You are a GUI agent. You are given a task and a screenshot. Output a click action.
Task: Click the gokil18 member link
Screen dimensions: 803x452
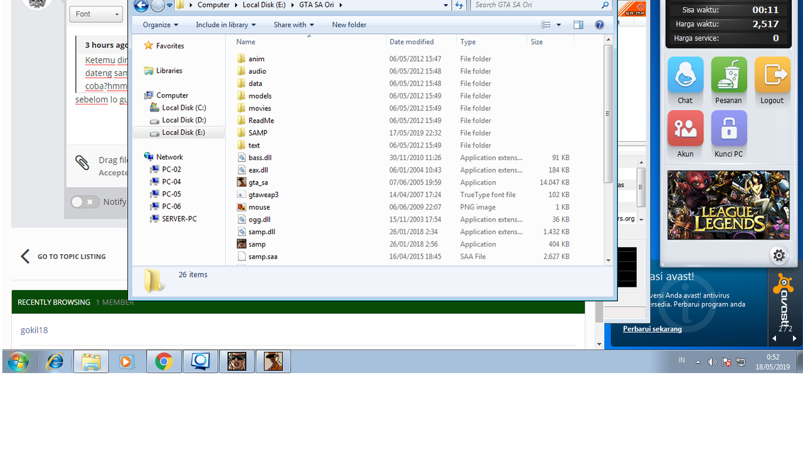pyautogui.click(x=34, y=330)
